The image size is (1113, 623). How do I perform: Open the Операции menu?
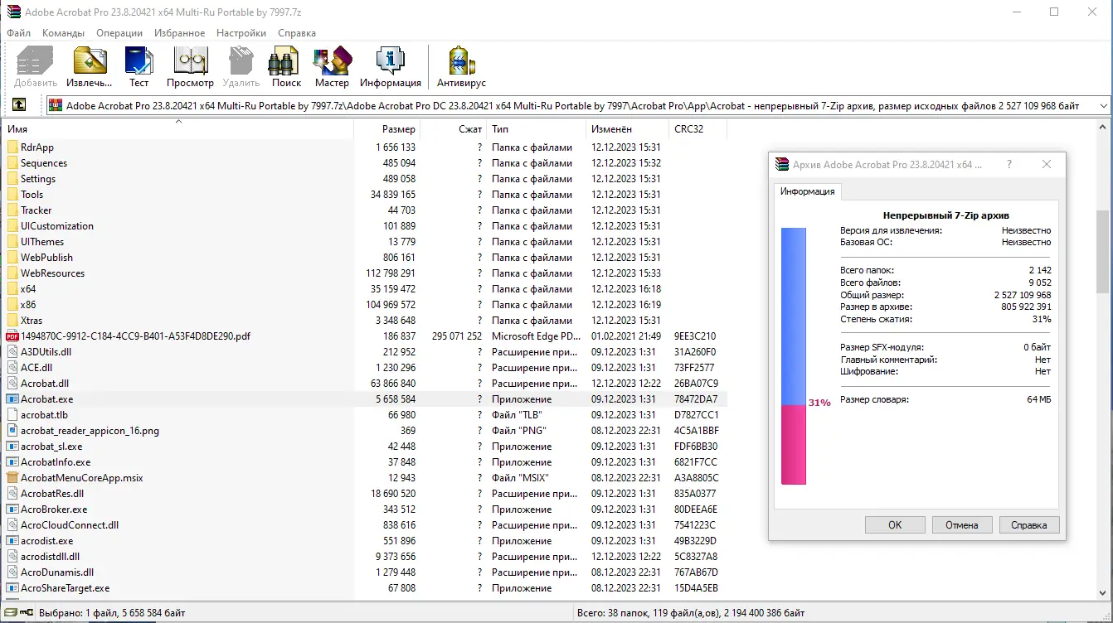tap(119, 33)
